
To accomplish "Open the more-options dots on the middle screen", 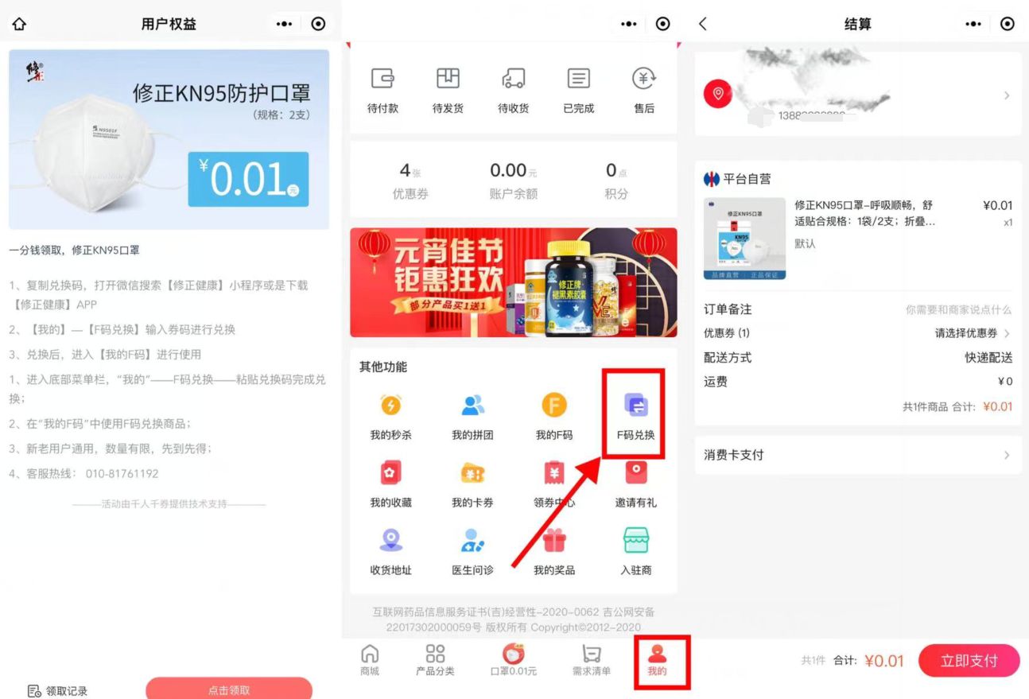I will pyautogui.click(x=629, y=25).
